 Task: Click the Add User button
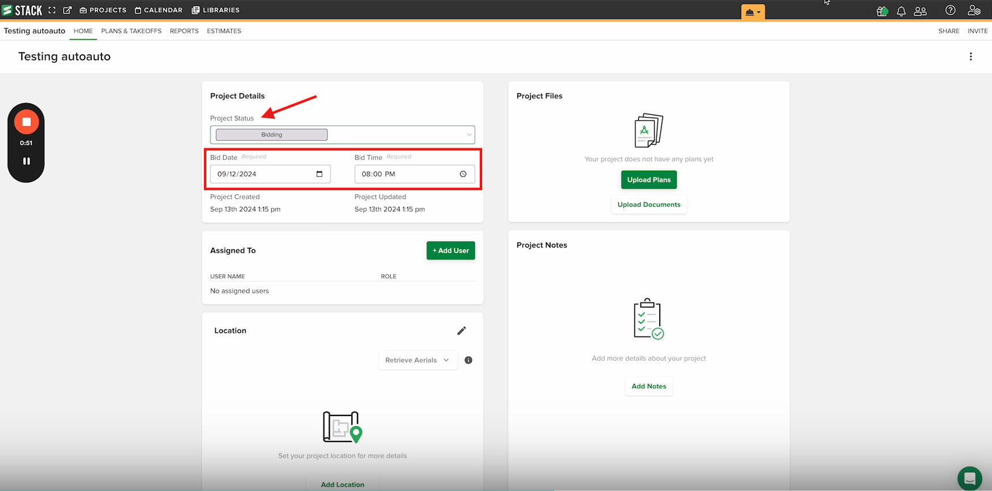point(450,251)
